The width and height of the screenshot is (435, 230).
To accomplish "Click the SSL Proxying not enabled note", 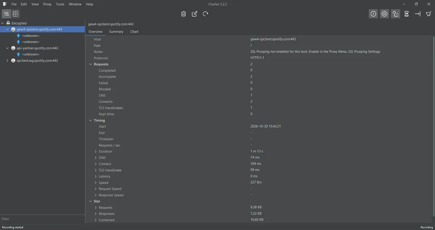I will (x=315, y=52).
